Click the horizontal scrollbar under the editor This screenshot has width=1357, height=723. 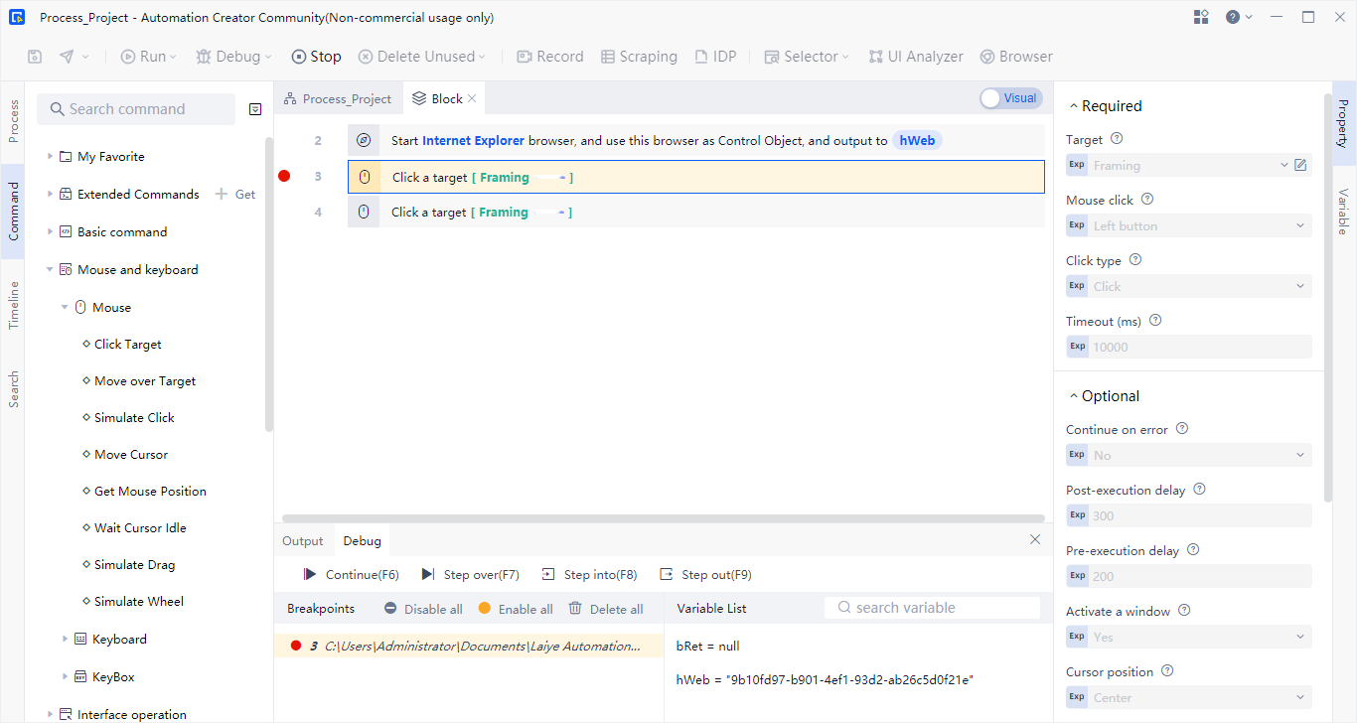(x=663, y=518)
